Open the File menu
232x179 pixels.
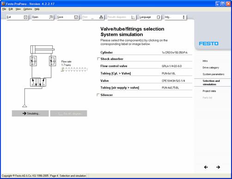tap(4, 9)
